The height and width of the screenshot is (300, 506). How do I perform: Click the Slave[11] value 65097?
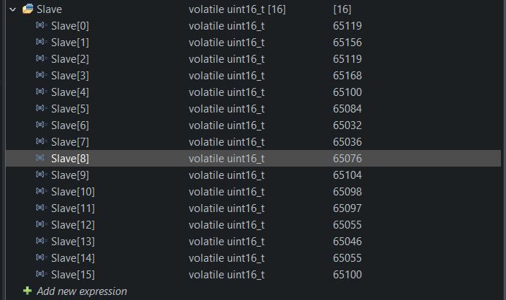[x=347, y=208]
